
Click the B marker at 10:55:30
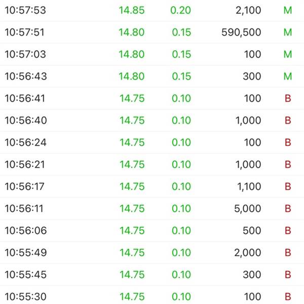coord(288,296)
